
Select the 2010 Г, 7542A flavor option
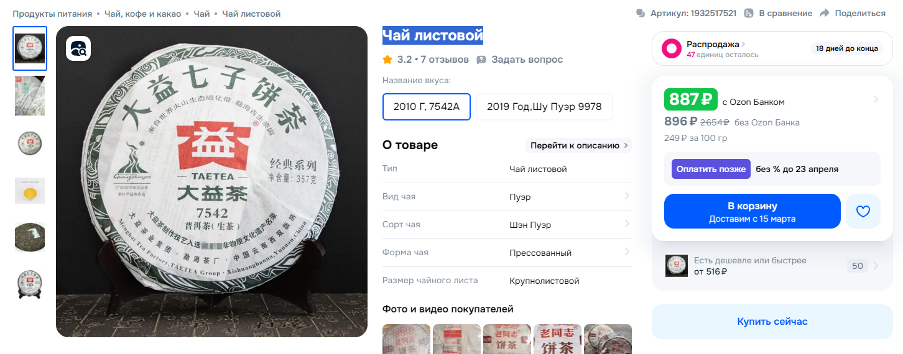point(426,107)
